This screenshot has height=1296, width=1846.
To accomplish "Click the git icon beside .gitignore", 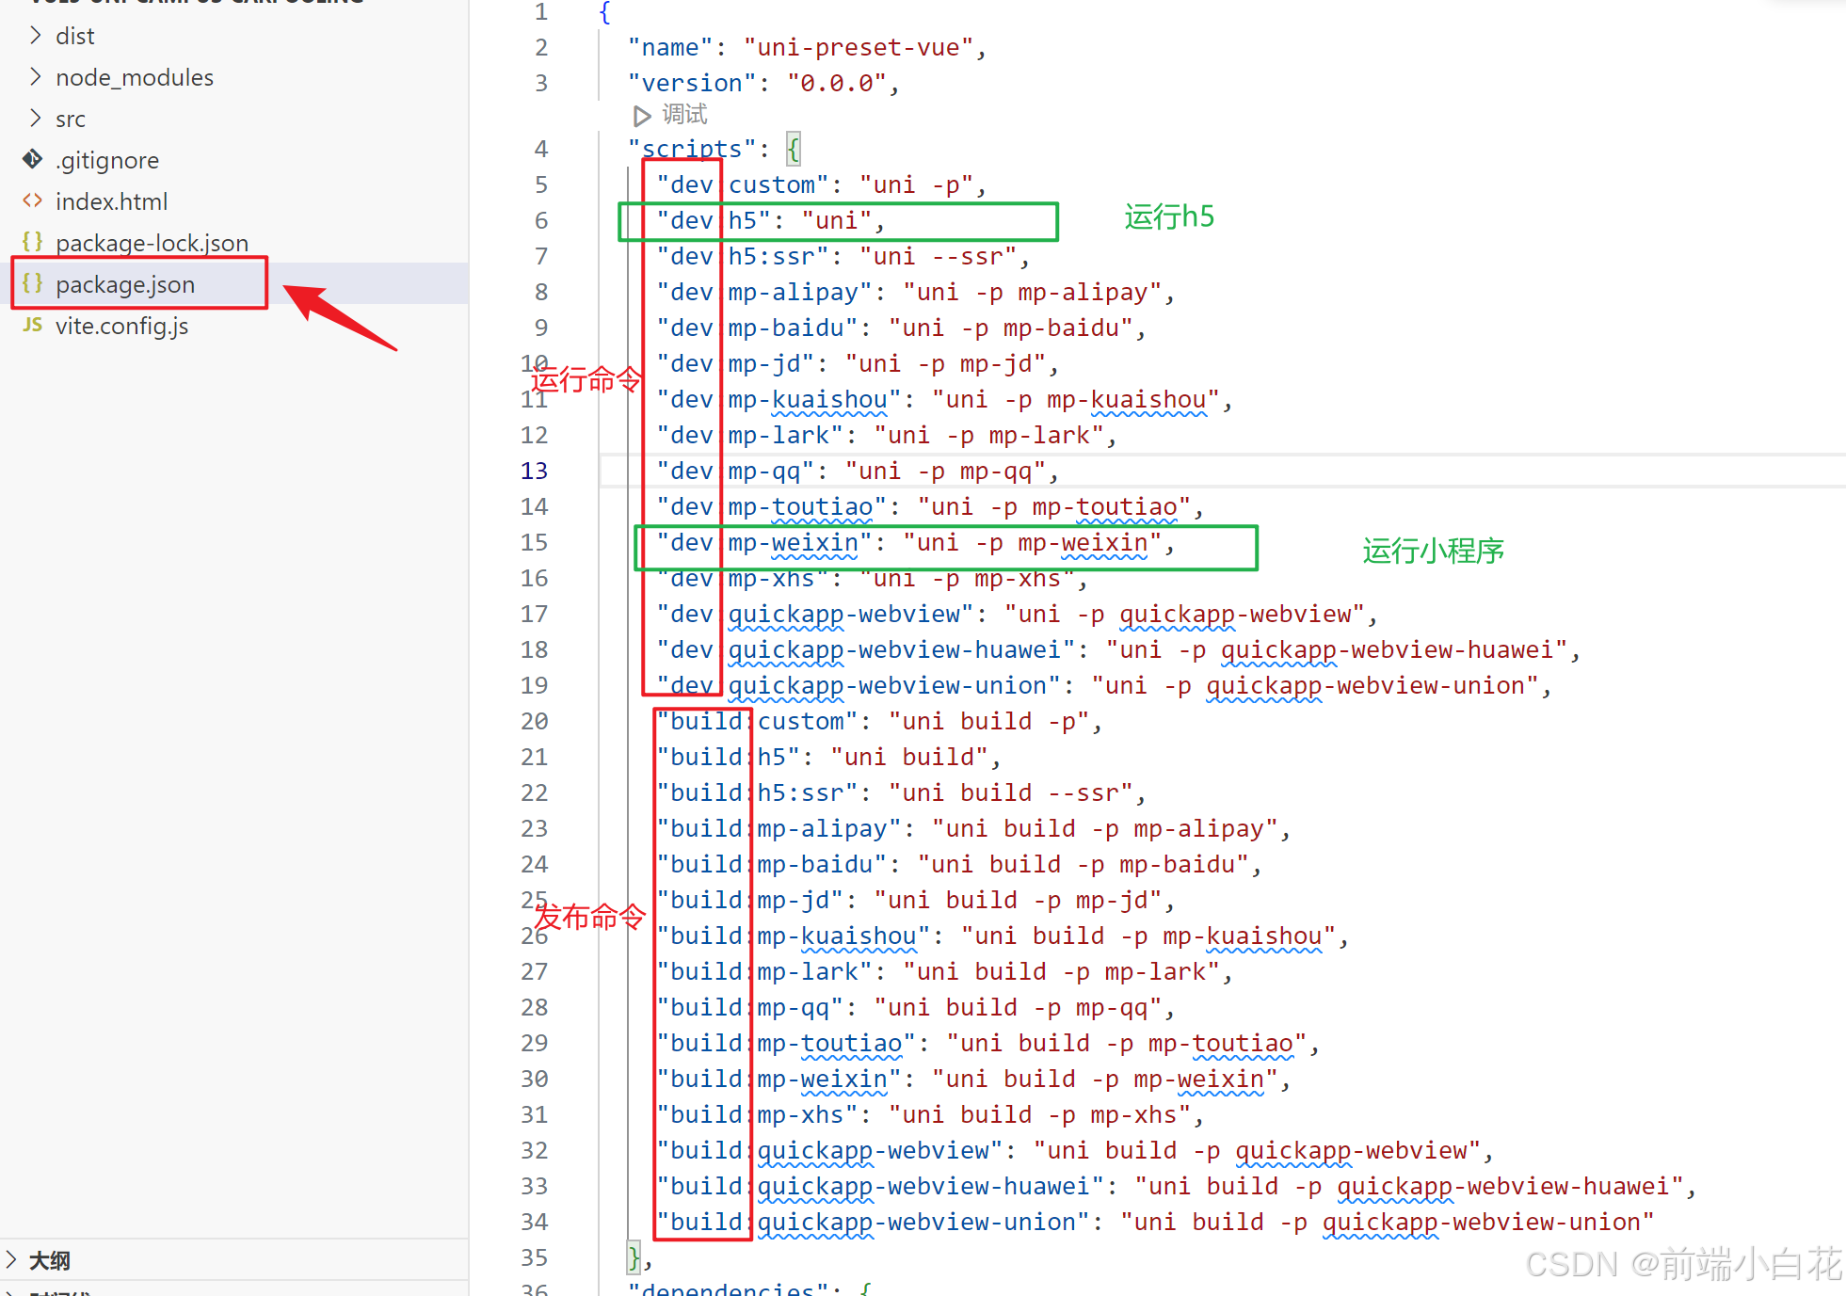I will coord(33,159).
